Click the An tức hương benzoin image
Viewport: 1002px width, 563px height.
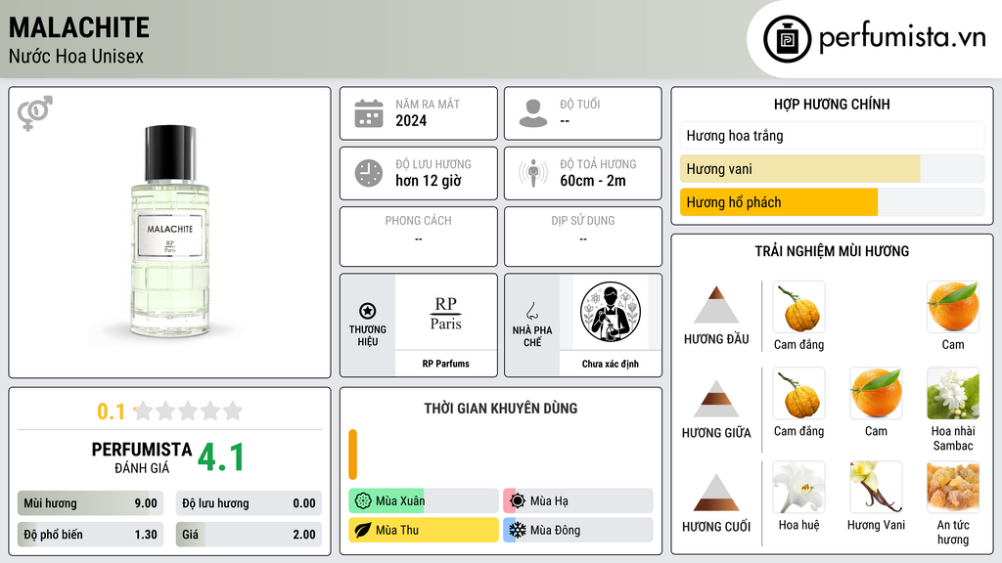[953, 487]
